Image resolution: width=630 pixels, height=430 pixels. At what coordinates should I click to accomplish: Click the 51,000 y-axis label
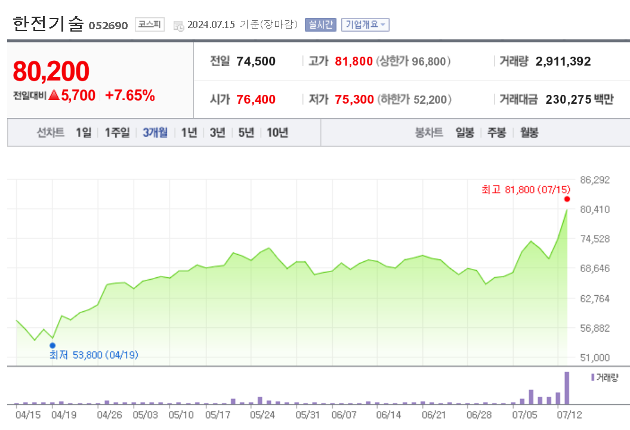(595, 357)
